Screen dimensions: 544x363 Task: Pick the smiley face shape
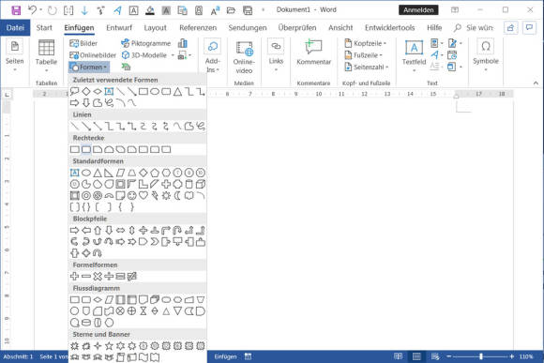click(132, 195)
